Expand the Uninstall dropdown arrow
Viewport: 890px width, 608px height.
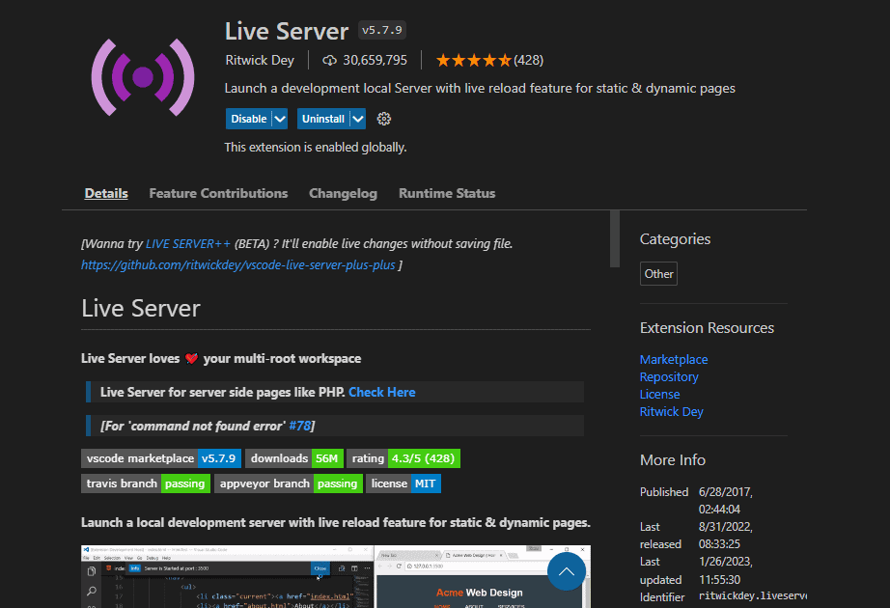[x=357, y=119]
